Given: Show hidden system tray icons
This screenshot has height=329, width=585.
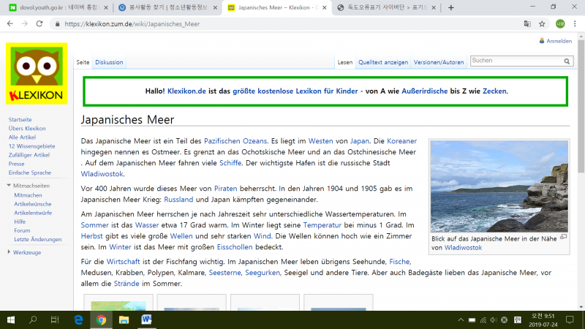Looking at the screenshot, I should click(x=461, y=319).
